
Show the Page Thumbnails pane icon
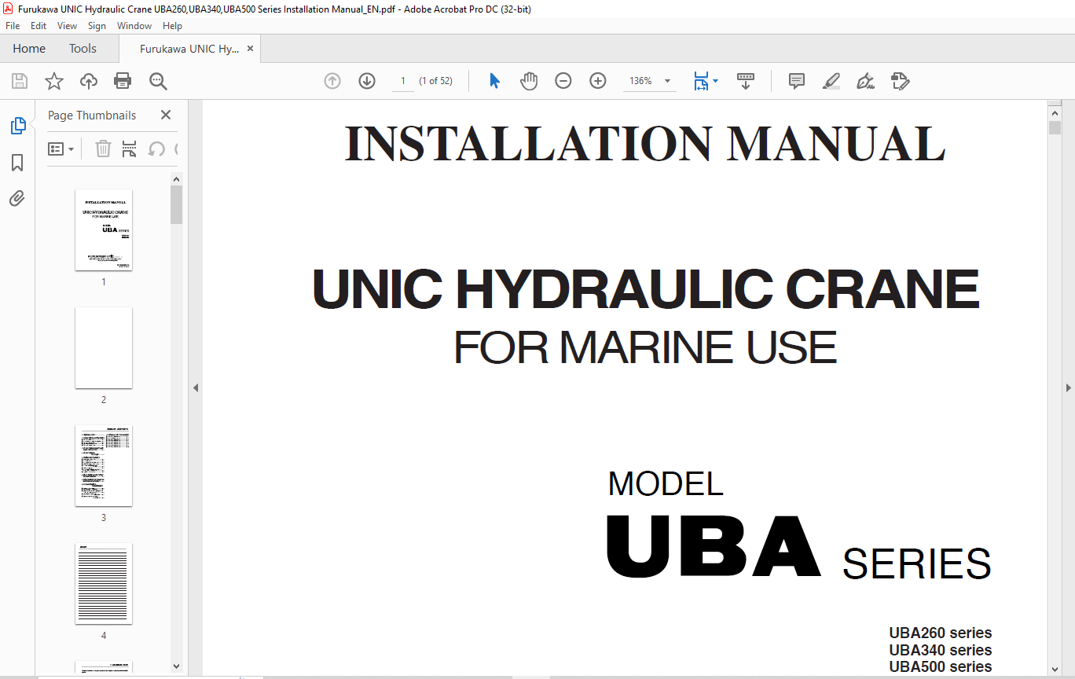click(x=17, y=126)
